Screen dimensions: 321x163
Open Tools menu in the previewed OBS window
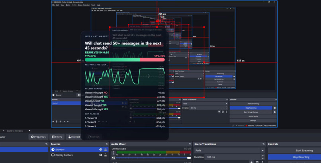tap(93, 5)
